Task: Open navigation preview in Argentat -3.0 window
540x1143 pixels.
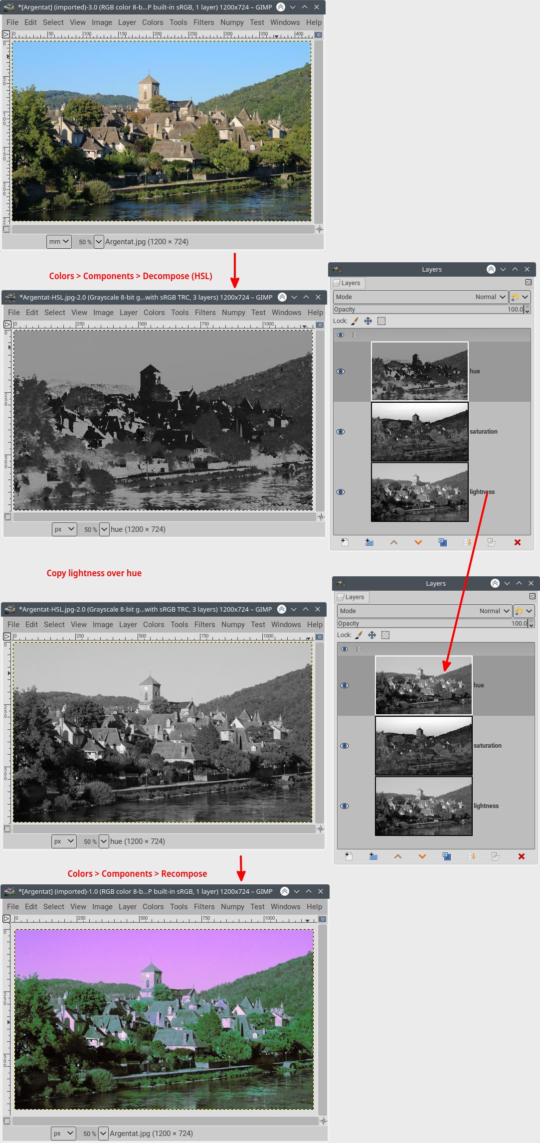Action: (320, 229)
